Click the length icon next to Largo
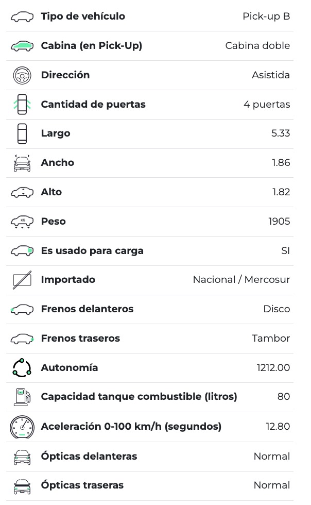The width and height of the screenshot is (311, 505). point(22,133)
